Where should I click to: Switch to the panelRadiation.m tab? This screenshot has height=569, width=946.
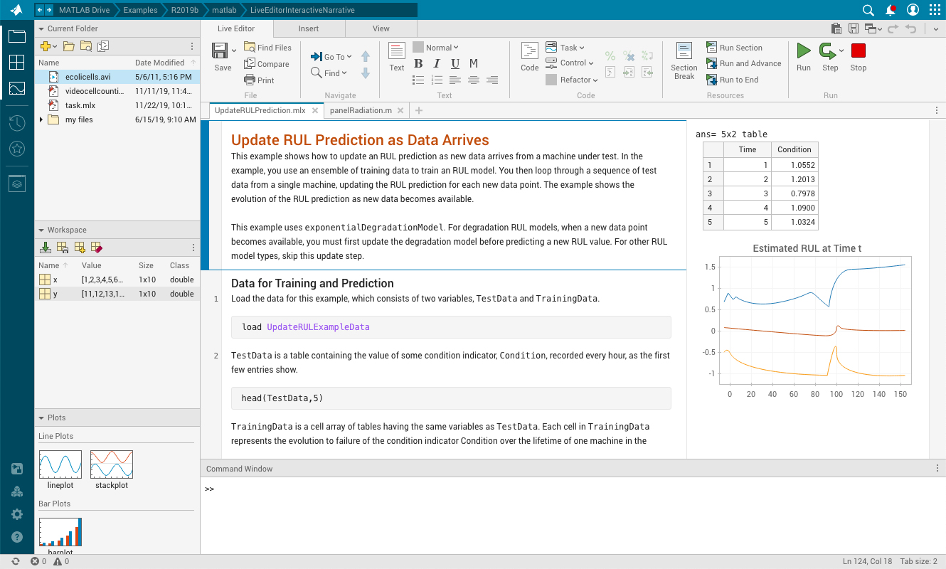[x=360, y=110]
